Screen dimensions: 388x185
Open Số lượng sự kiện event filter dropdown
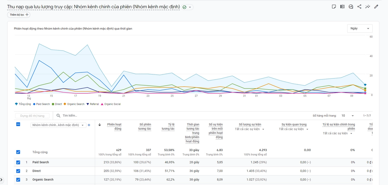250,129
